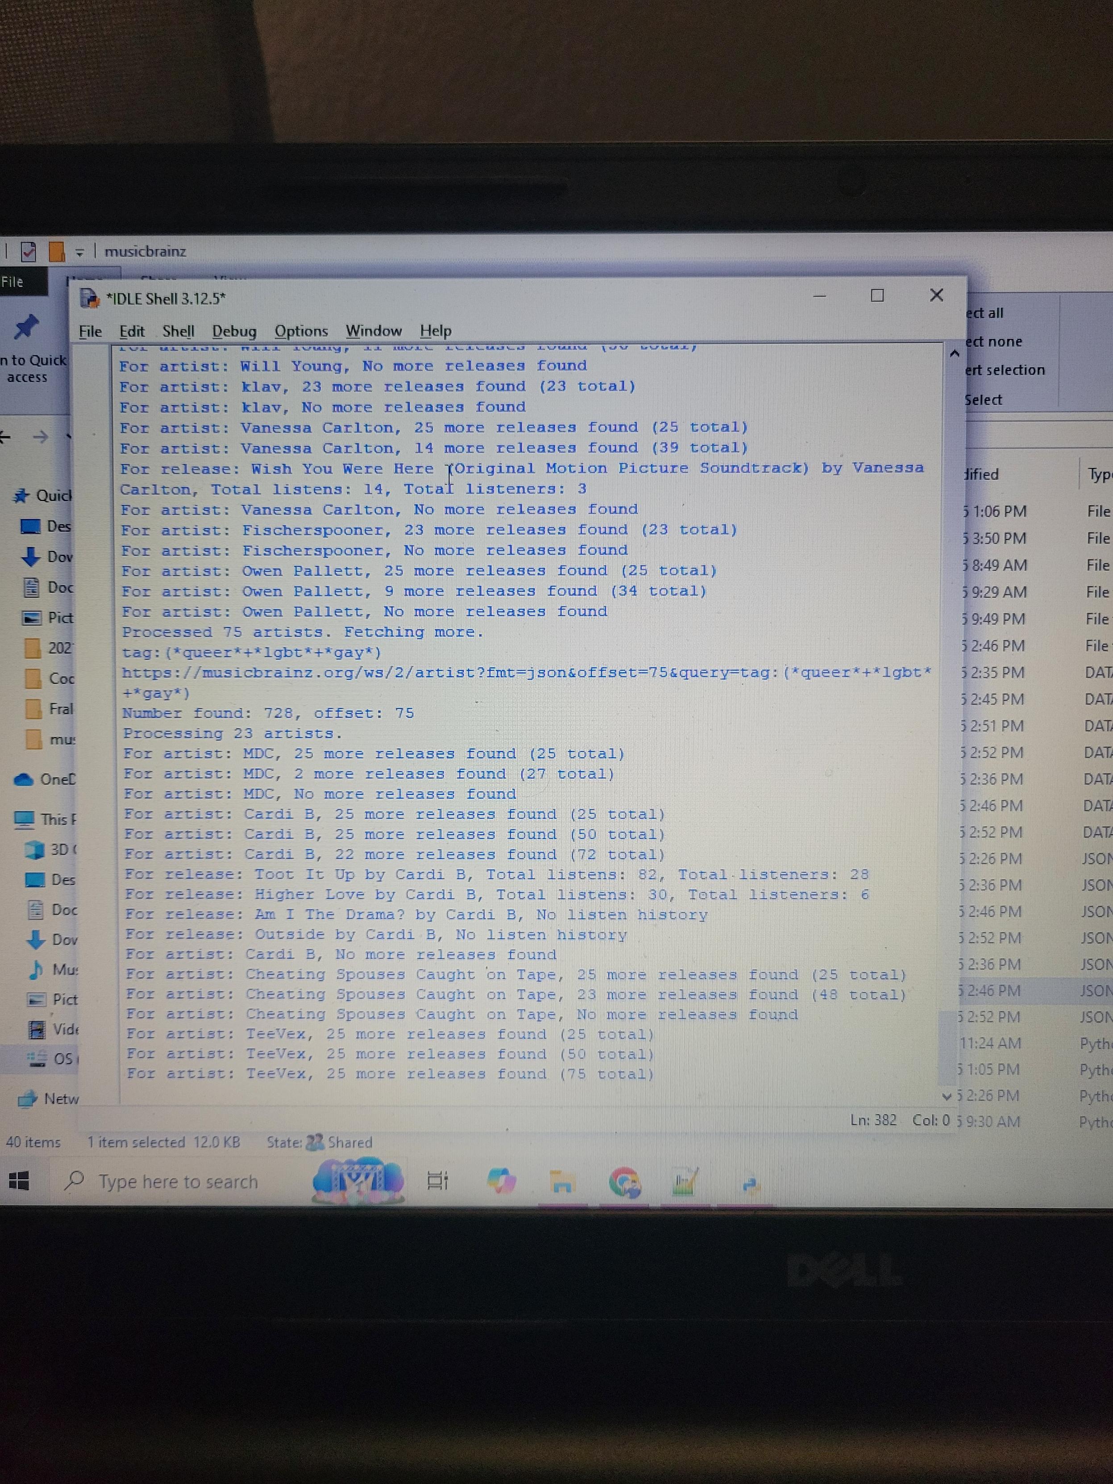Click the 'Processed 75 artists. Fetching more.' line
The image size is (1113, 1484).
tap(303, 632)
